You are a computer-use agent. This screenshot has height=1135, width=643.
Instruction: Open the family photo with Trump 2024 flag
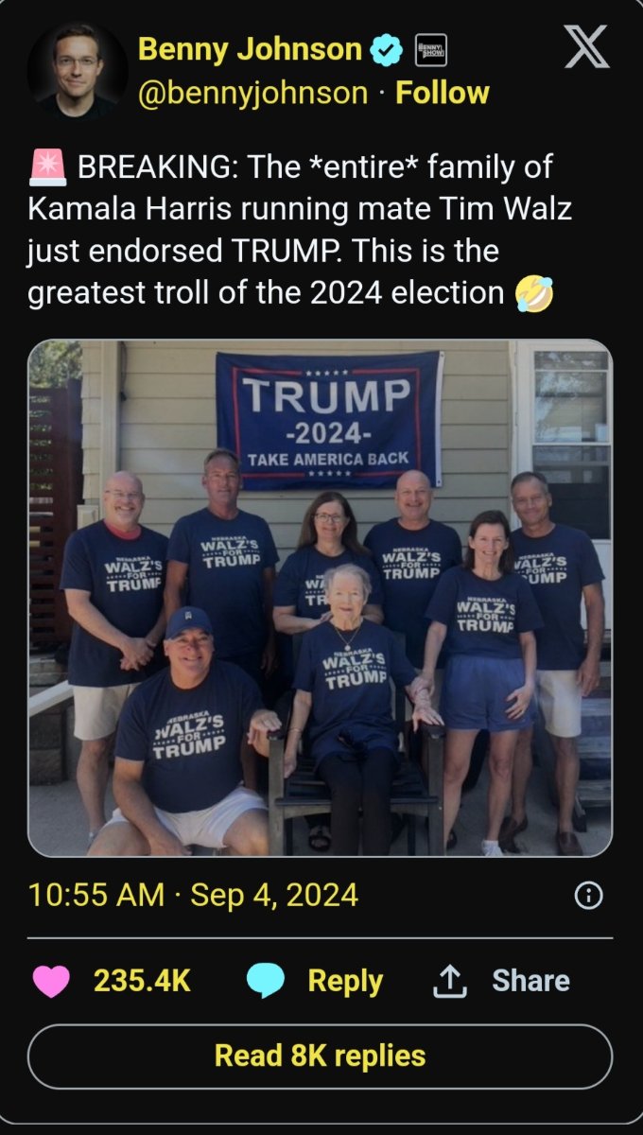[321, 598]
